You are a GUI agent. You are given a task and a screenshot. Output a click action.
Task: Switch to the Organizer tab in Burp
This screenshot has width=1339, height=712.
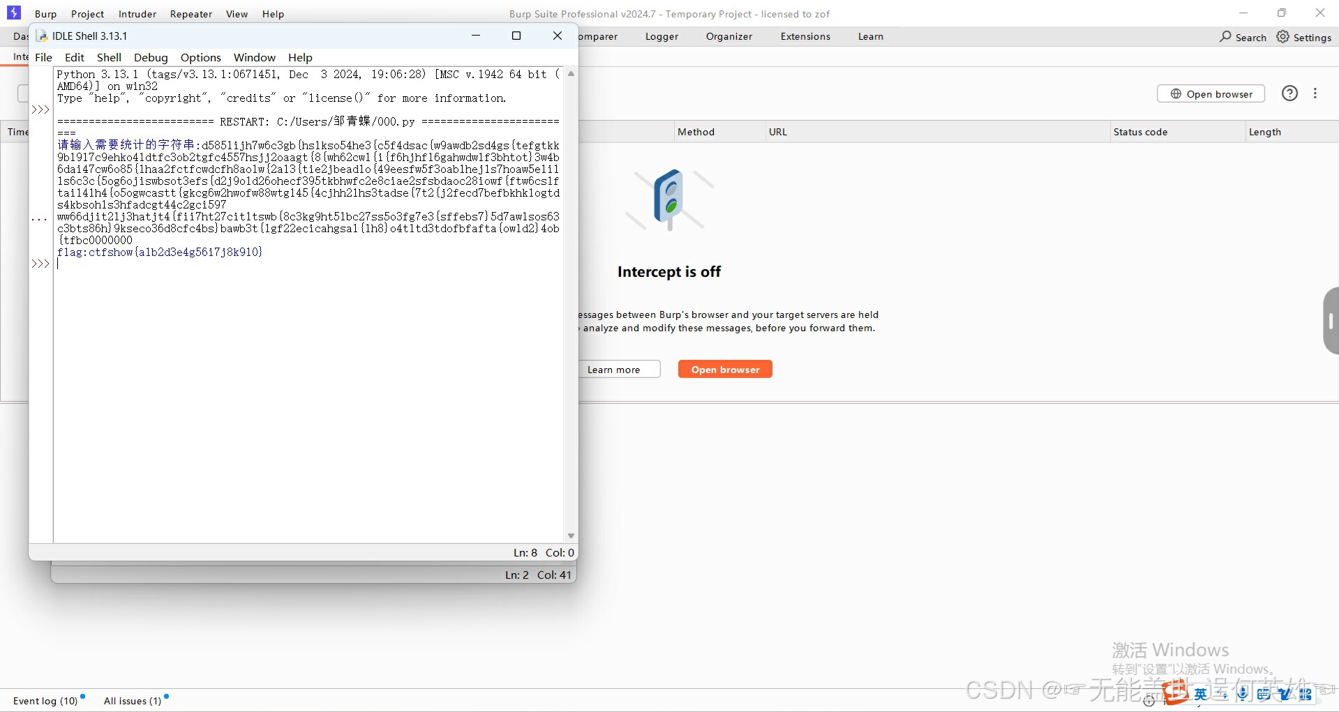click(728, 36)
